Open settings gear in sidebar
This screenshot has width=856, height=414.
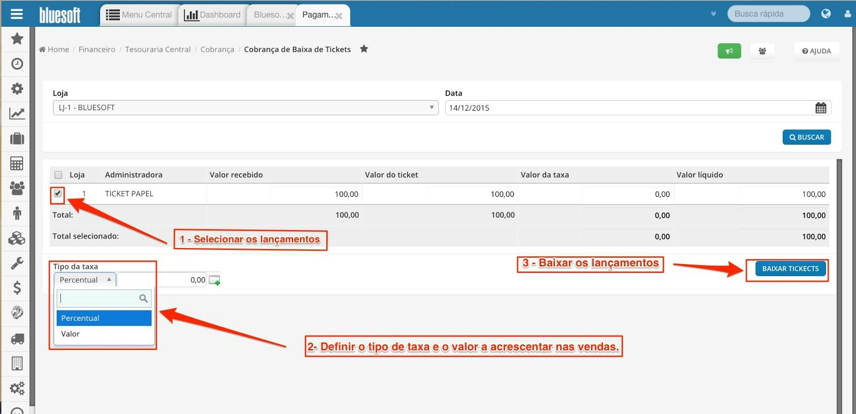(x=17, y=88)
